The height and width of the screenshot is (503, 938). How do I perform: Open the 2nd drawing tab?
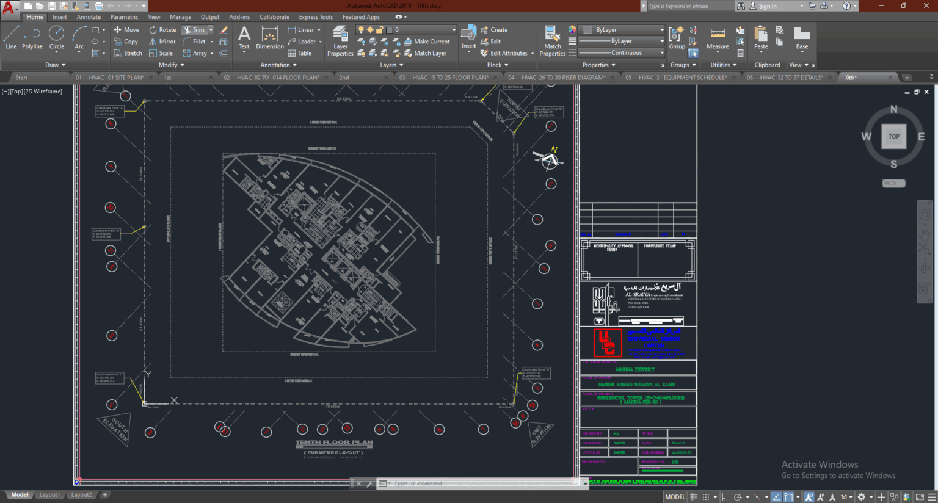click(x=344, y=78)
